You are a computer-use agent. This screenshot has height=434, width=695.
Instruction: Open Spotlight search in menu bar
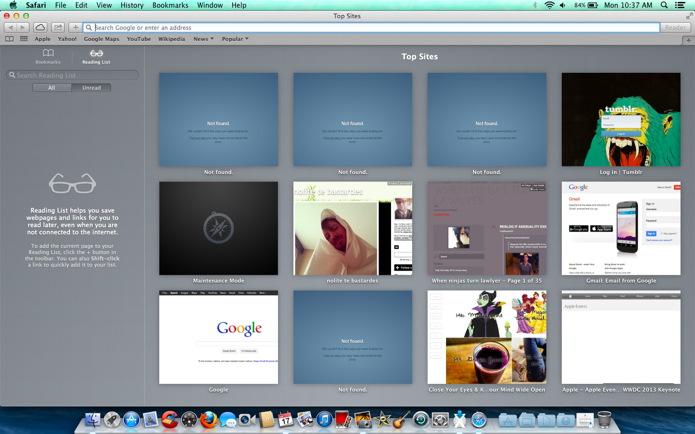[x=664, y=5]
